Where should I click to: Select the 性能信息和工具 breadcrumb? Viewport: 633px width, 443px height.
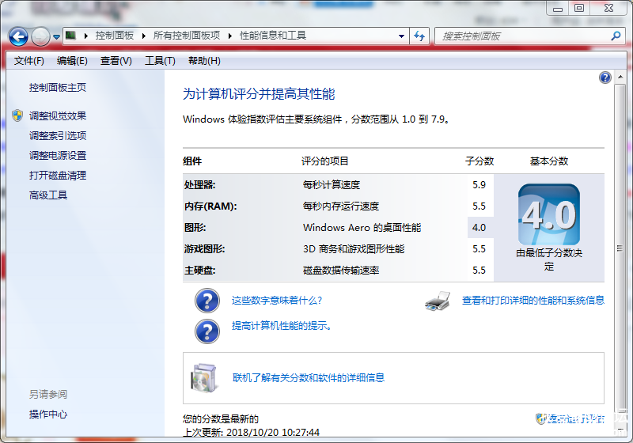click(x=273, y=36)
